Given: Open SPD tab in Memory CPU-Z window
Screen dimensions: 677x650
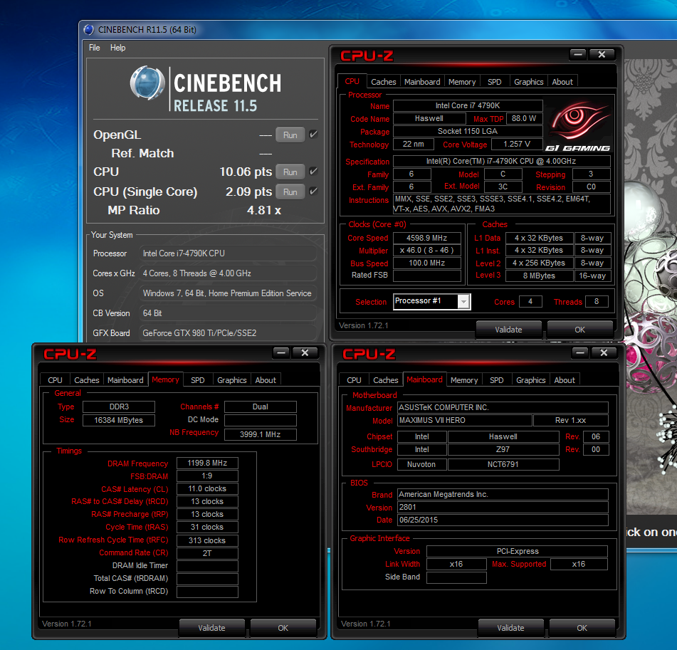Looking at the screenshot, I should coord(198,380).
